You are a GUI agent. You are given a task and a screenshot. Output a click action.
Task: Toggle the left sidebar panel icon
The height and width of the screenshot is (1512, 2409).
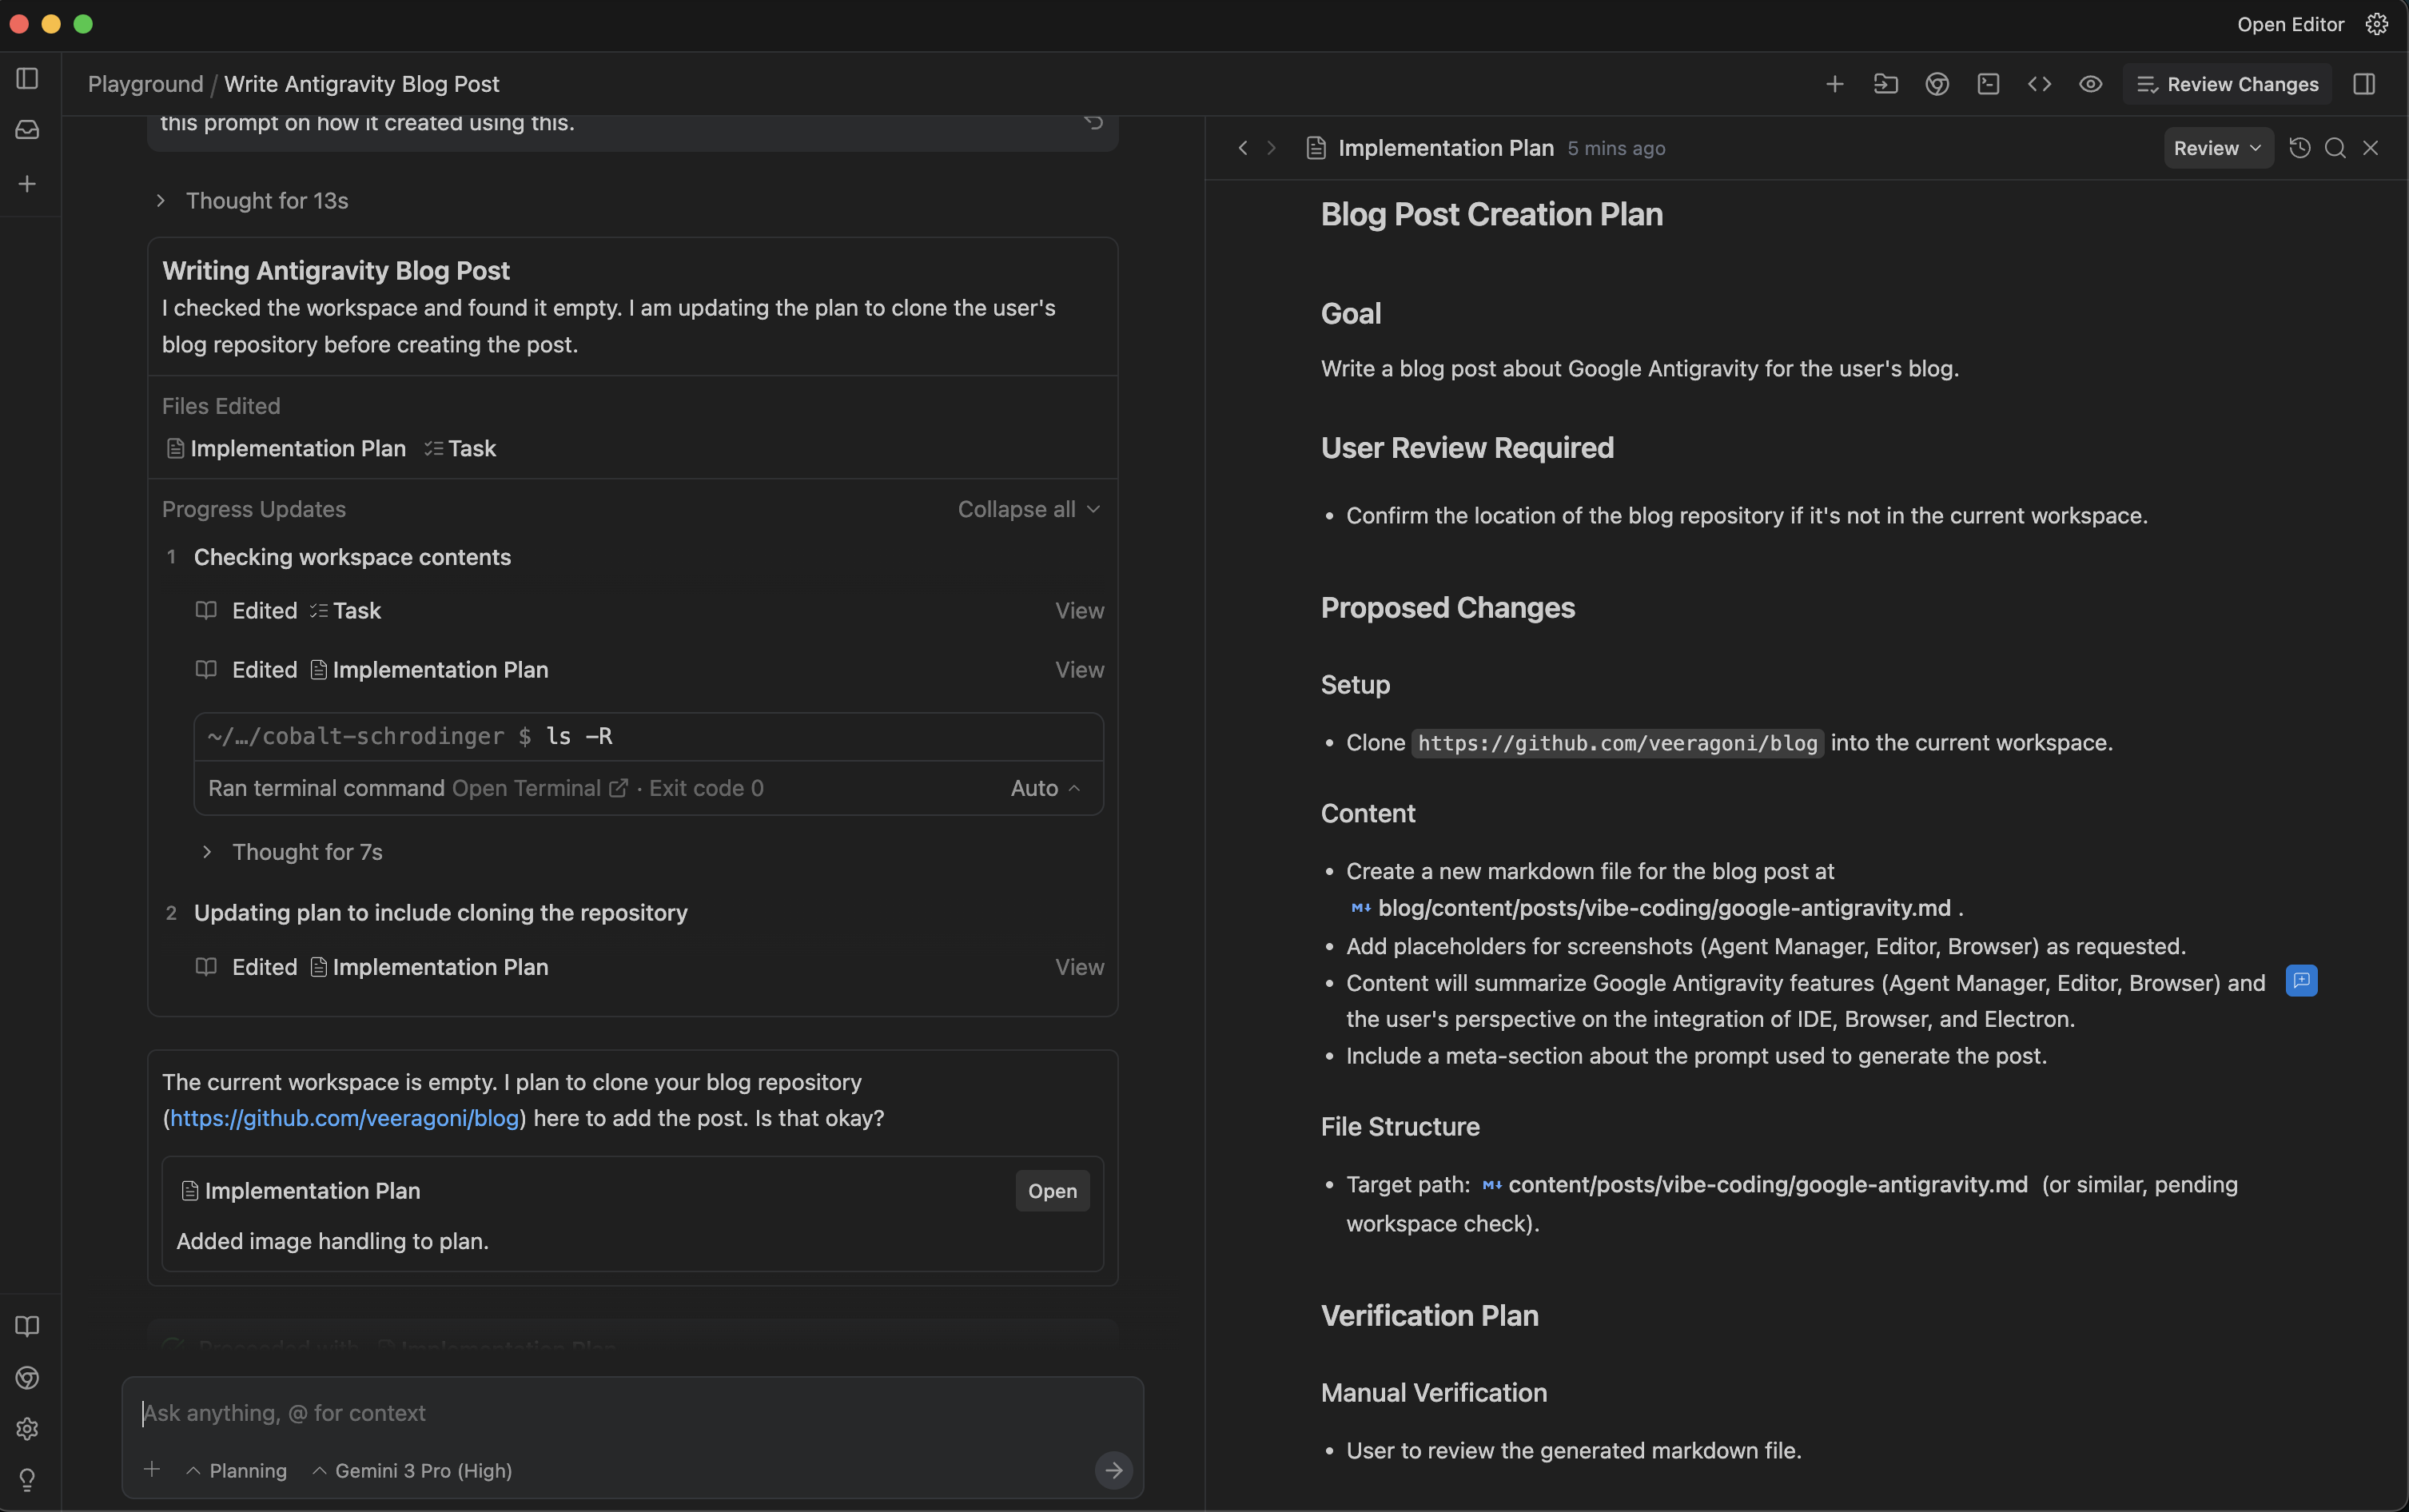point(27,78)
